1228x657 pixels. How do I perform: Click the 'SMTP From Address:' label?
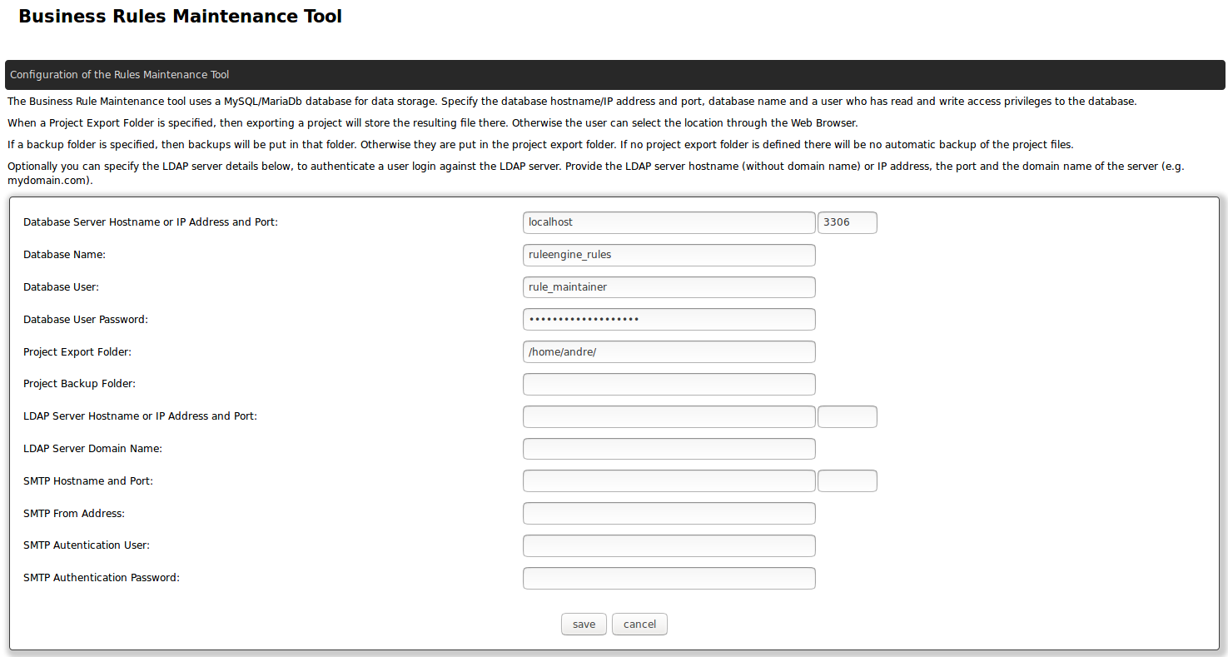[x=74, y=514]
